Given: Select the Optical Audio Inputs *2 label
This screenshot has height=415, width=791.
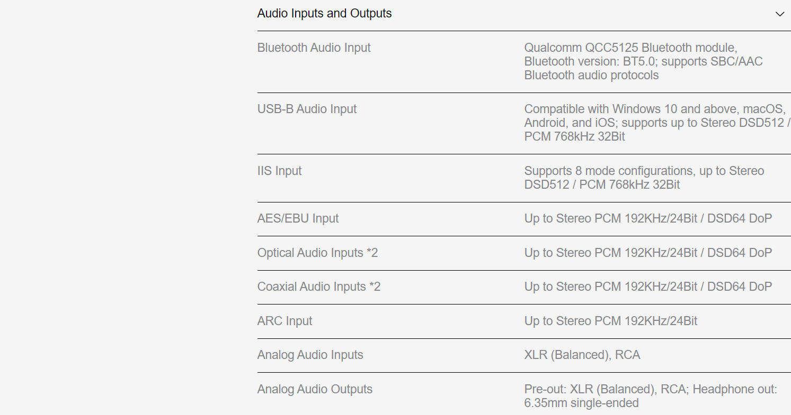Looking at the screenshot, I should click(x=317, y=253).
